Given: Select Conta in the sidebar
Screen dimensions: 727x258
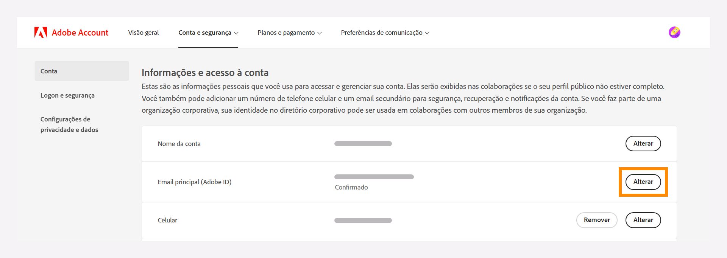Looking at the screenshot, I should click(49, 71).
